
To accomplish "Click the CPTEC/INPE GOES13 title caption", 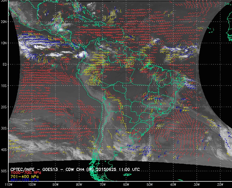I will [x=75, y=169].
